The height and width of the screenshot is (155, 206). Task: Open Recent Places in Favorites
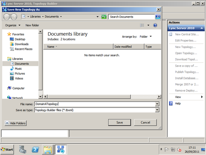click(x=24, y=49)
